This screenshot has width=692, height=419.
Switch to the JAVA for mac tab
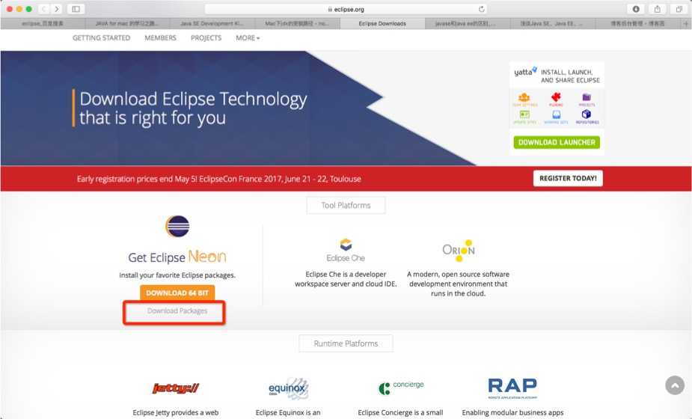coord(127,23)
